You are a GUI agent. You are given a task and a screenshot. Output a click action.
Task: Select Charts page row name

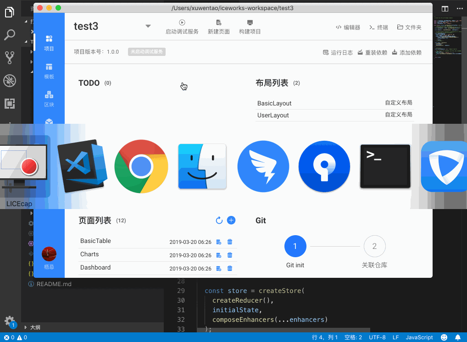click(x=89, y=254)
